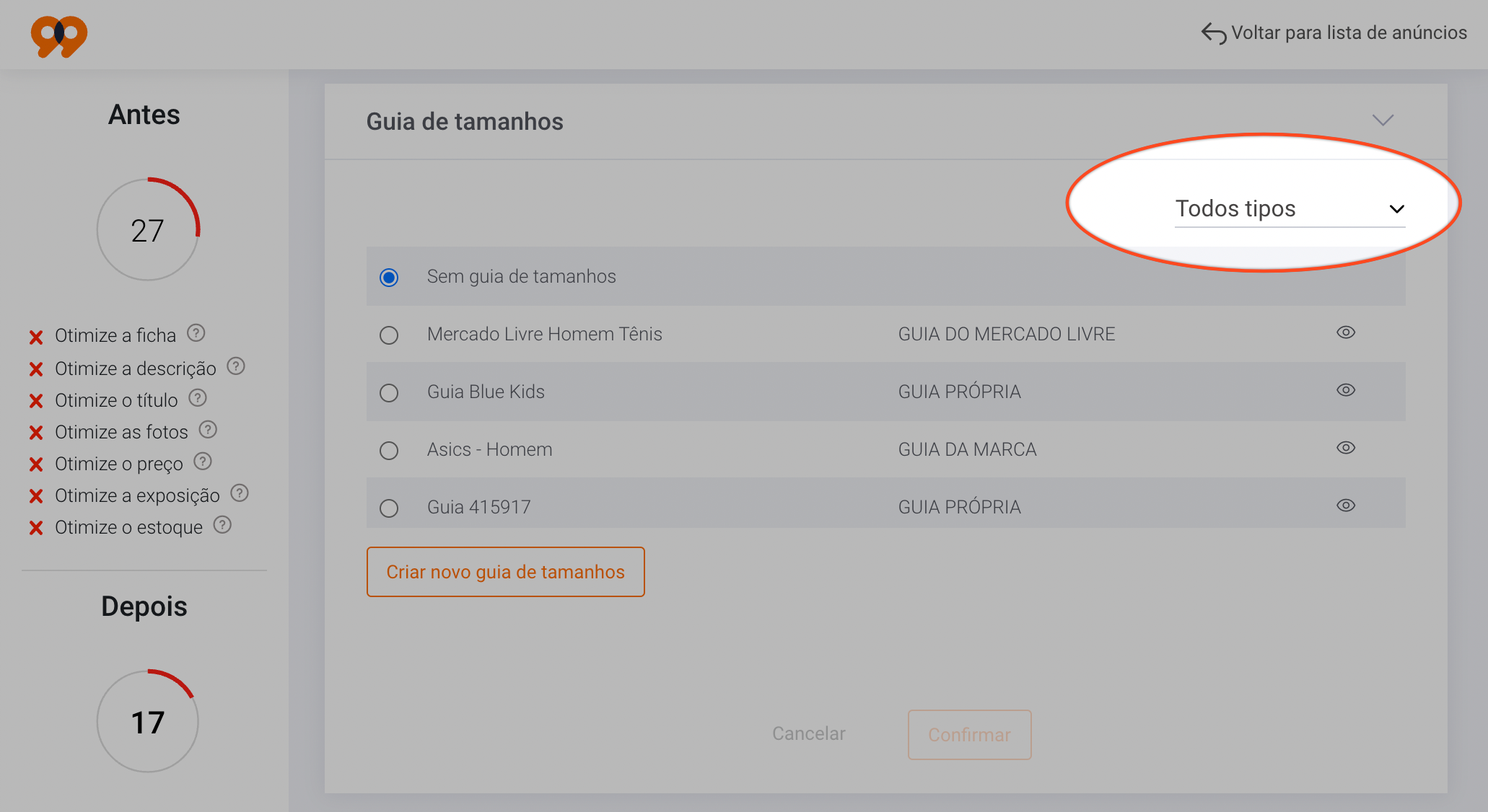Click help icon beside Otimize o estoque
Image resolution: width=1488 pixels, height=812 pixels.
coord(222,525)
